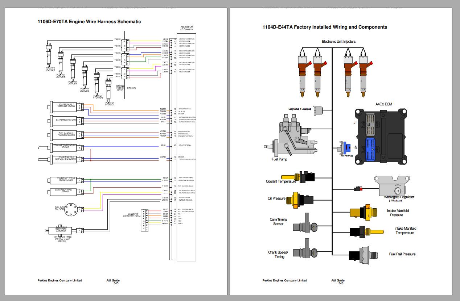Click "Perkins Engines Company Limited" footer on page 345
This screenshot has height=301, width=460.
(60, 280)
